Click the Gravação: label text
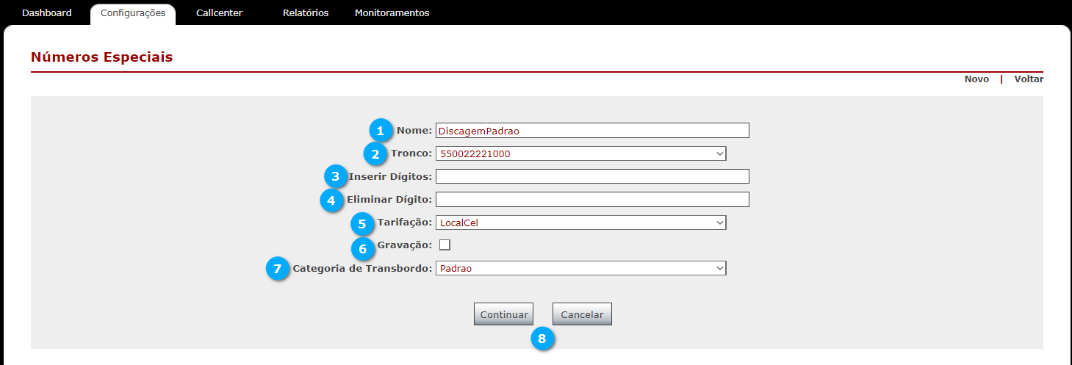1072x365 pixels. 405,245
